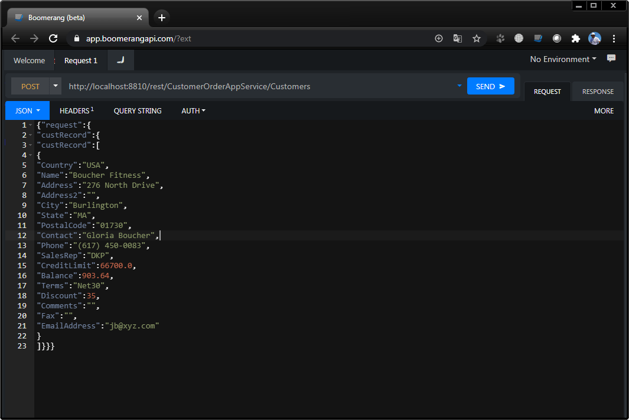The width and height of the screenshot is (629, 420).
Task: Click the request URL input field
Action: (x=259, y=86)
